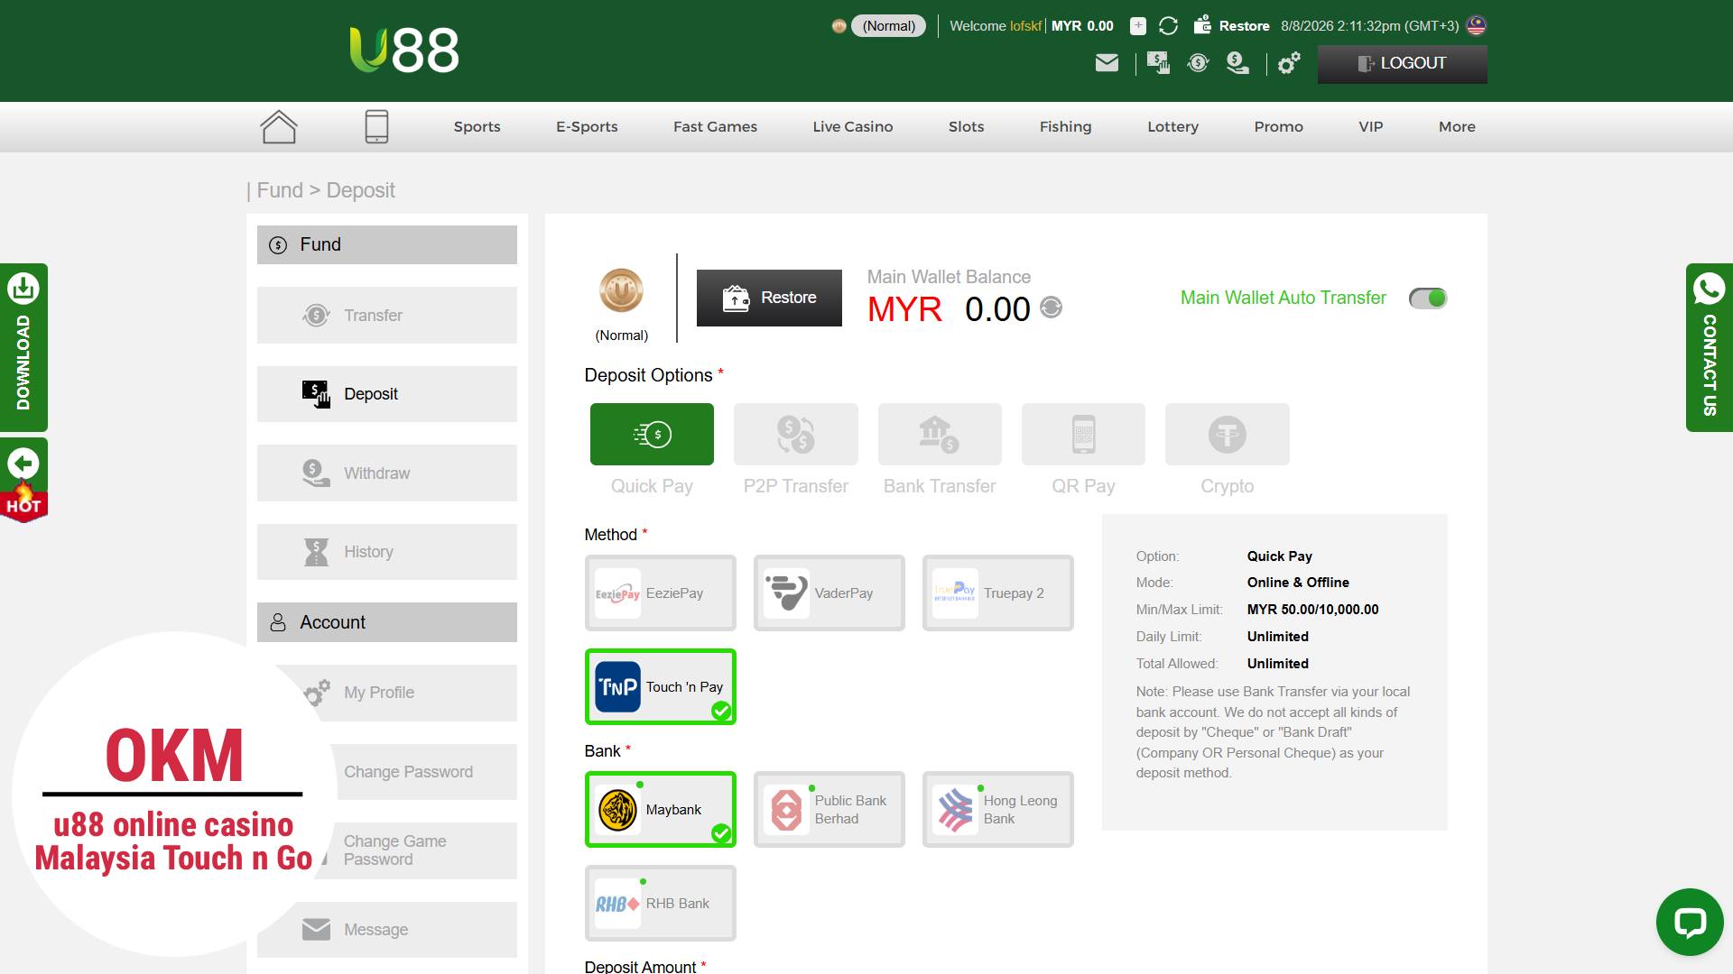The width and height of the screenshot is (1733, 974).
Task: Choose the VaderPay method
Action: [x=829, y=593]
